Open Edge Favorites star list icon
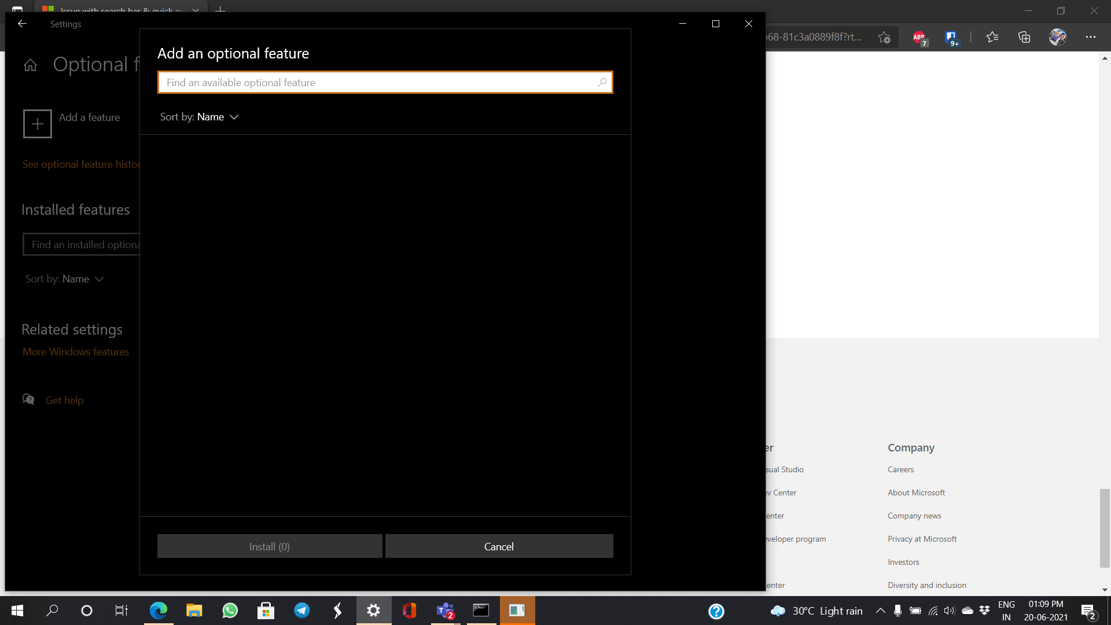Image resolution: width=1111 pixels, height=625 pixels. point(992,37)
